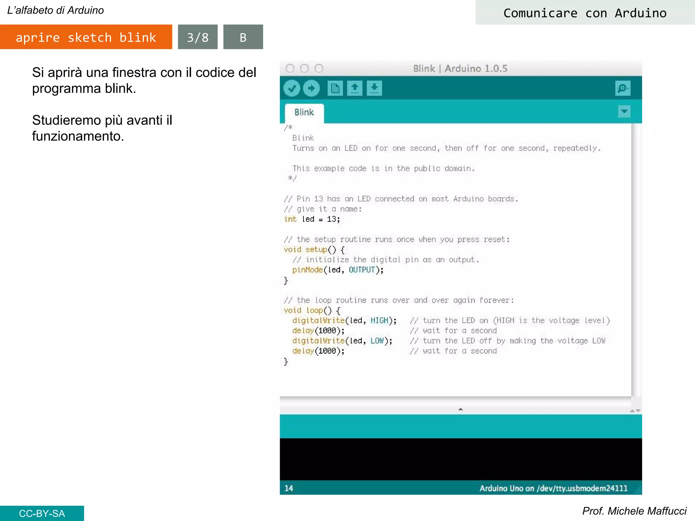Click the comment 'This example code is in the public domain.'
The height and width of the screenshot is (521, 695).
point(384,169)
